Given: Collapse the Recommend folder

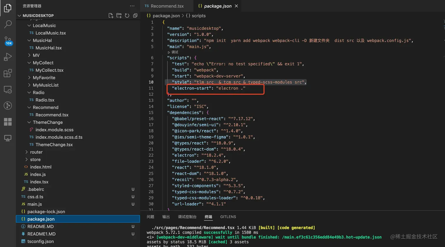Looking at the screenshot, I should (x=78, y=107).
